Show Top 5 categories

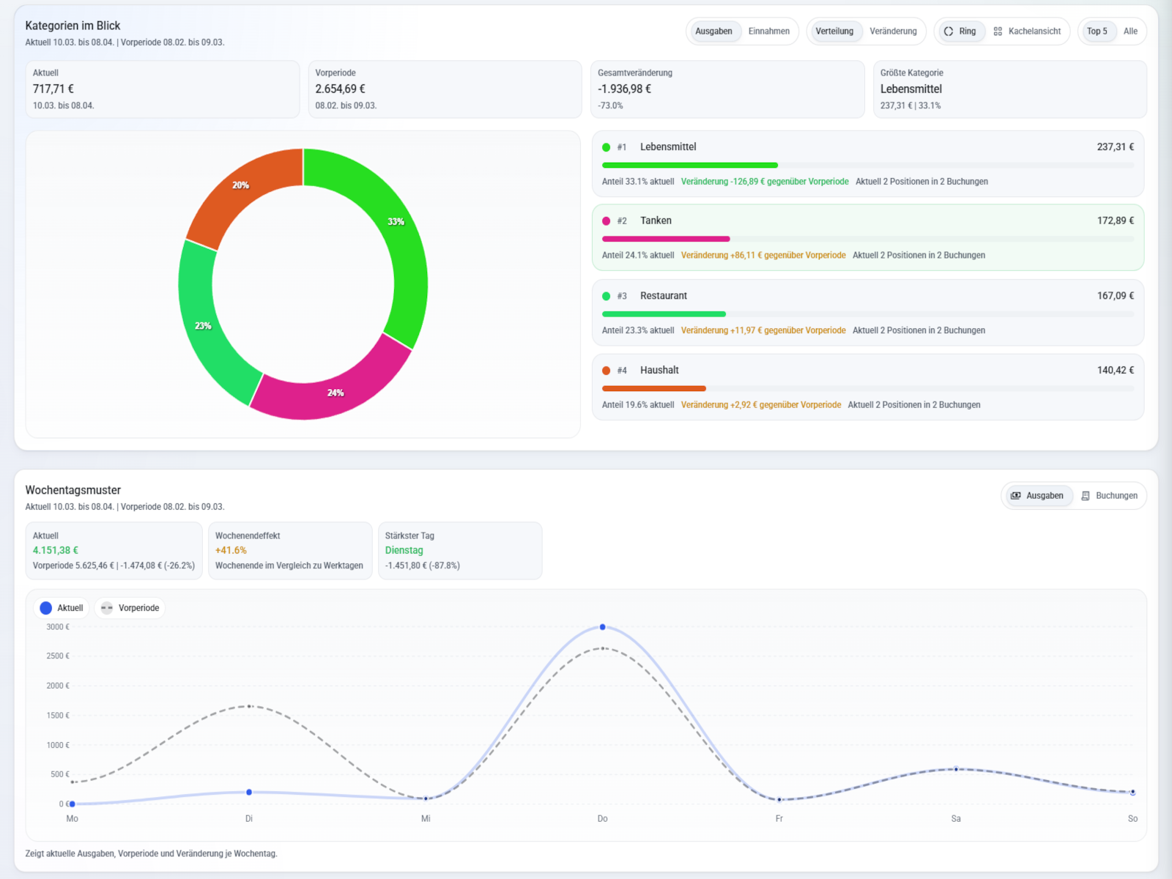pyautogui.click(x=1097, y=31)
